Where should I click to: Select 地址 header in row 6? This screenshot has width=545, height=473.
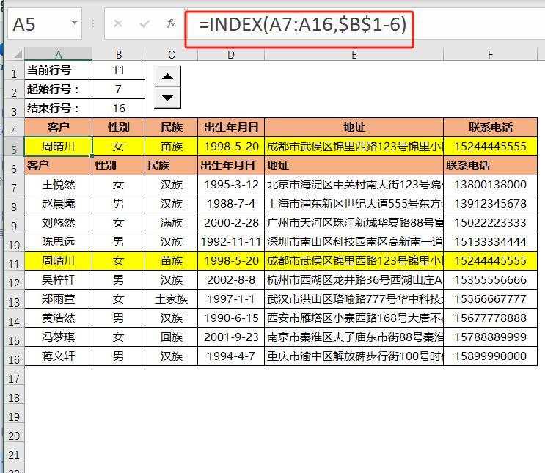[x=354, y=166]
